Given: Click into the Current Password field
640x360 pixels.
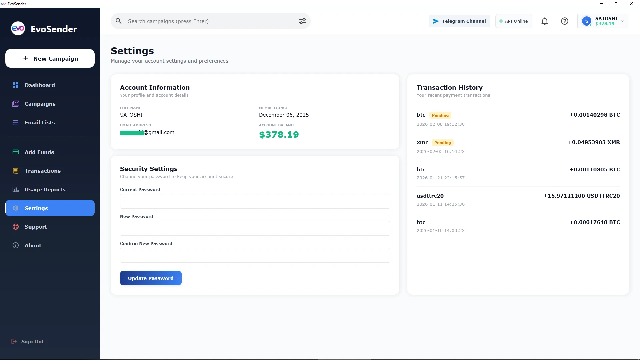Looking at the screenshot, I should 254,201.
